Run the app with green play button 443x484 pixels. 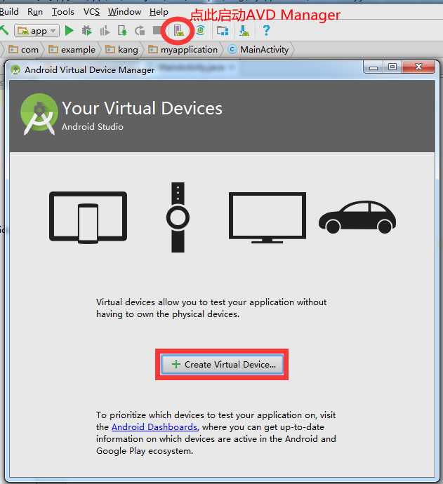coord(70,31)
